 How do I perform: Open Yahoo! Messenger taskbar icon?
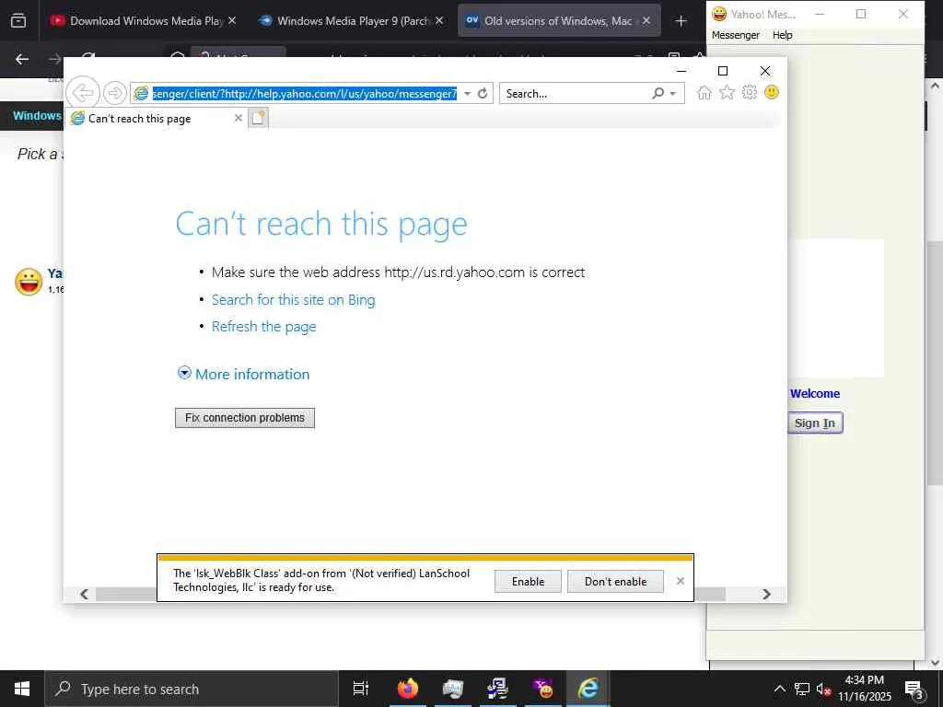pos(542,689)
